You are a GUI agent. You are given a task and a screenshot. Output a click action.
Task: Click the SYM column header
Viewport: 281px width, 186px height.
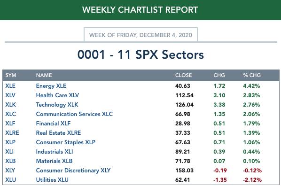[11, 75]
